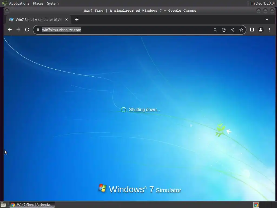Viewport: 277px width, 208px height.
Task: Click the clock showing Fri Dec 1, 20:04
Action: pyautogui.click(x=263, y=3)
